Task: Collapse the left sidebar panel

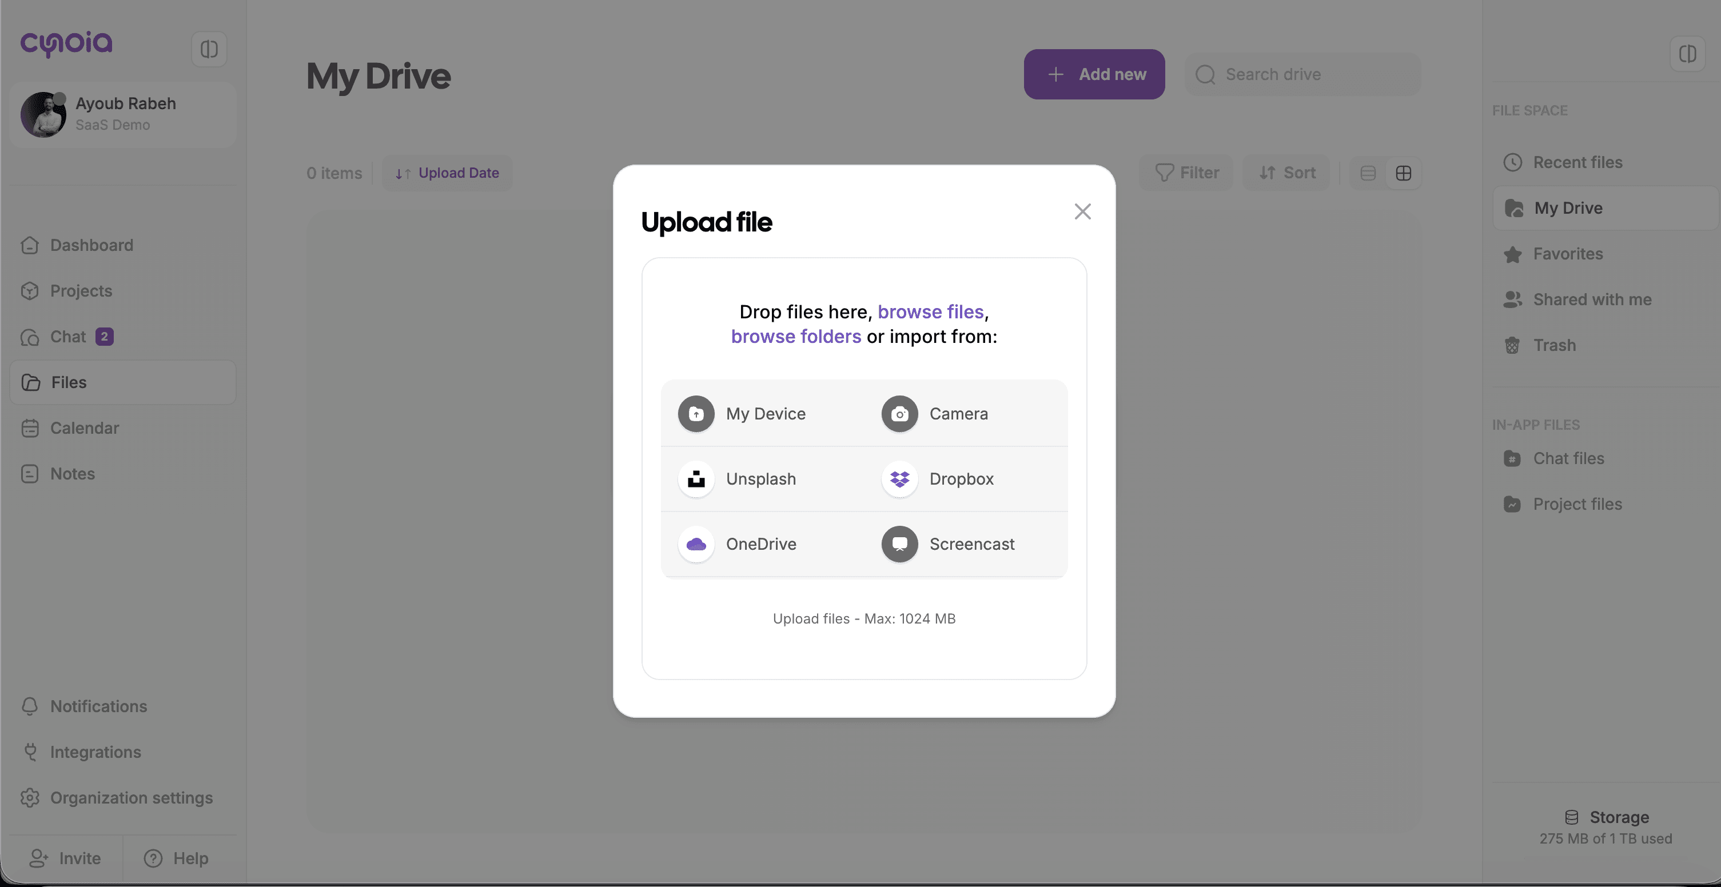Action: tap(209, 49)
